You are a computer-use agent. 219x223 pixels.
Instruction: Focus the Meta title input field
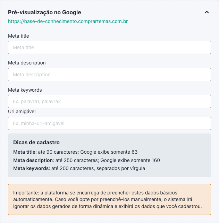[109, 47]
